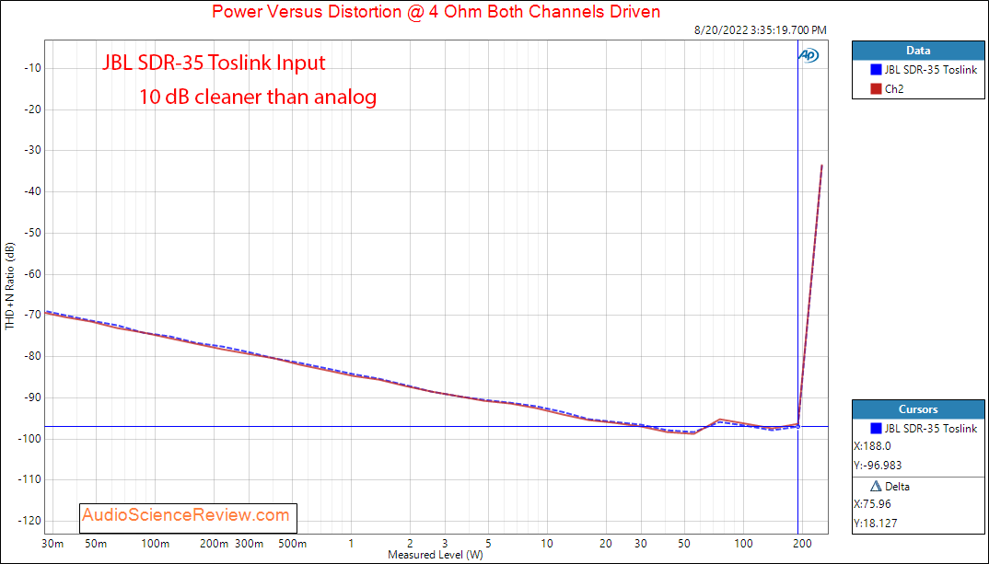Viewport: 989px width, 564px height.
Task: Click the Delta triangle icon
Action: [876, 486]
